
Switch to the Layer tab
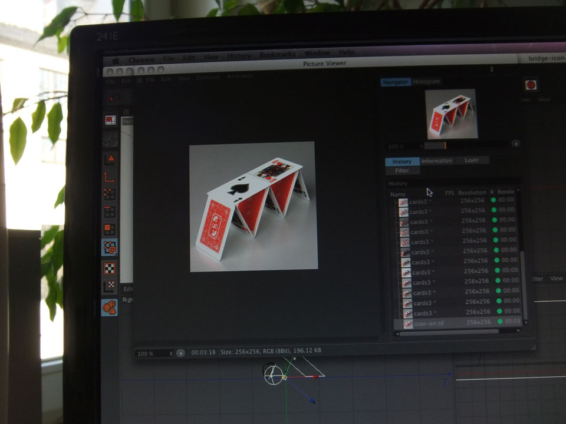point(472,160)
